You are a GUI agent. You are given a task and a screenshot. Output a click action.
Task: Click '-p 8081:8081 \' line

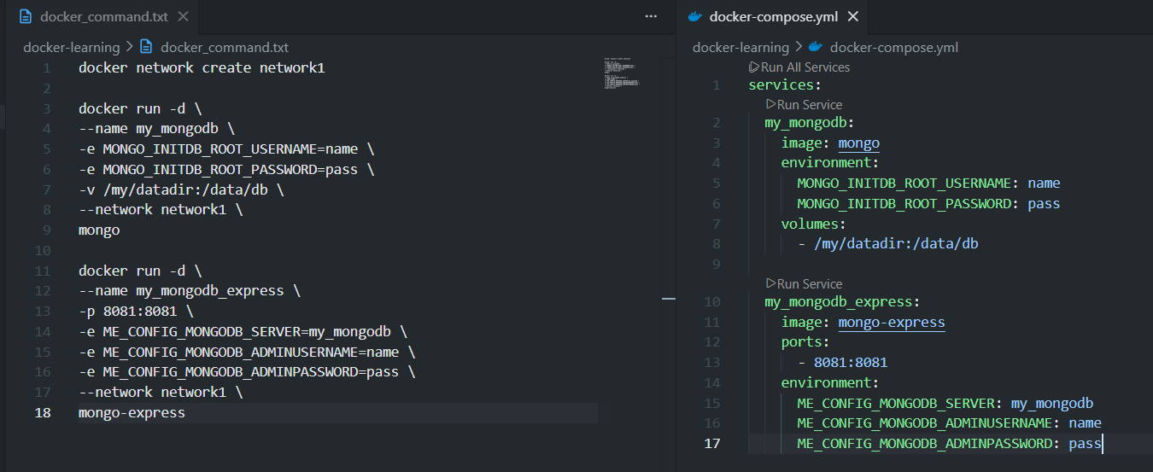tap(136, 312)
